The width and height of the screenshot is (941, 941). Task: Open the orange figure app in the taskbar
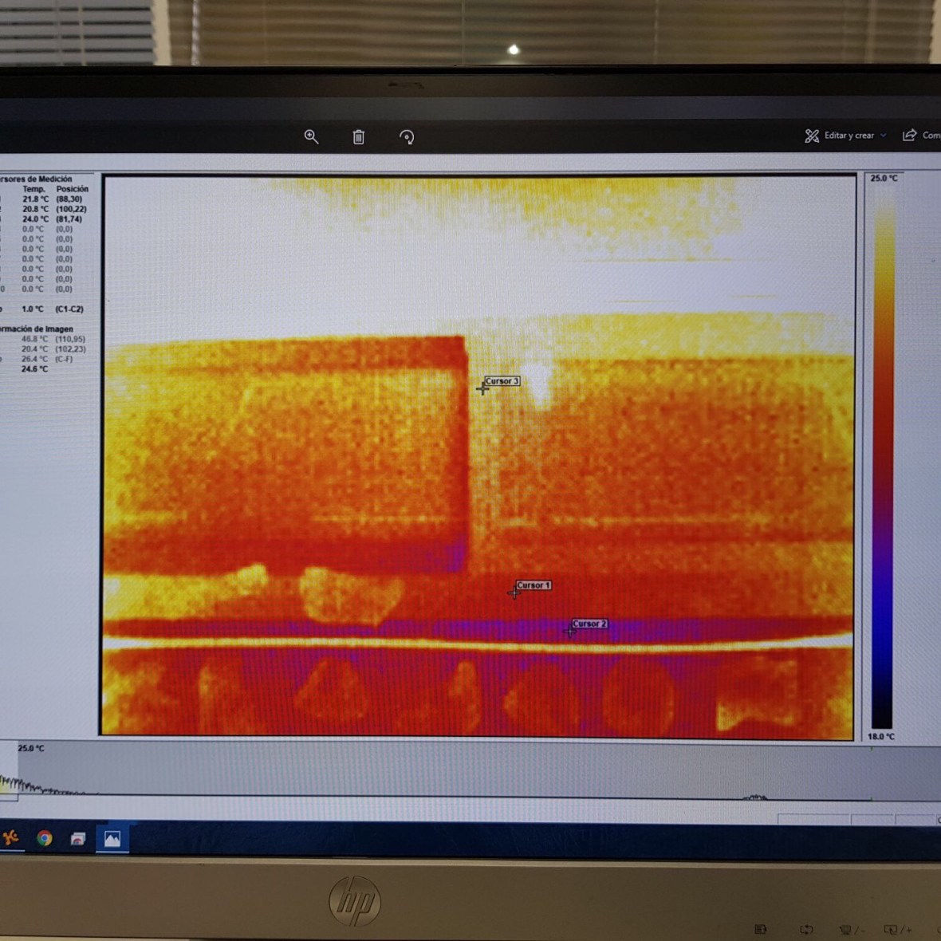[11, 837]
